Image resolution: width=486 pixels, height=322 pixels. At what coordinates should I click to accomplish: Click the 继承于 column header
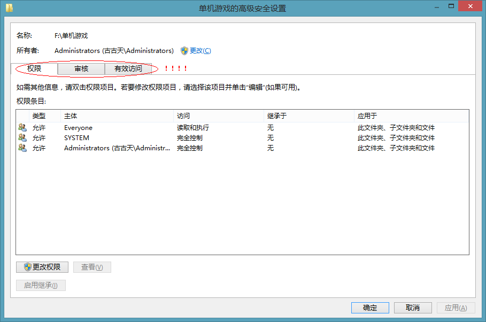click(308, 116)
